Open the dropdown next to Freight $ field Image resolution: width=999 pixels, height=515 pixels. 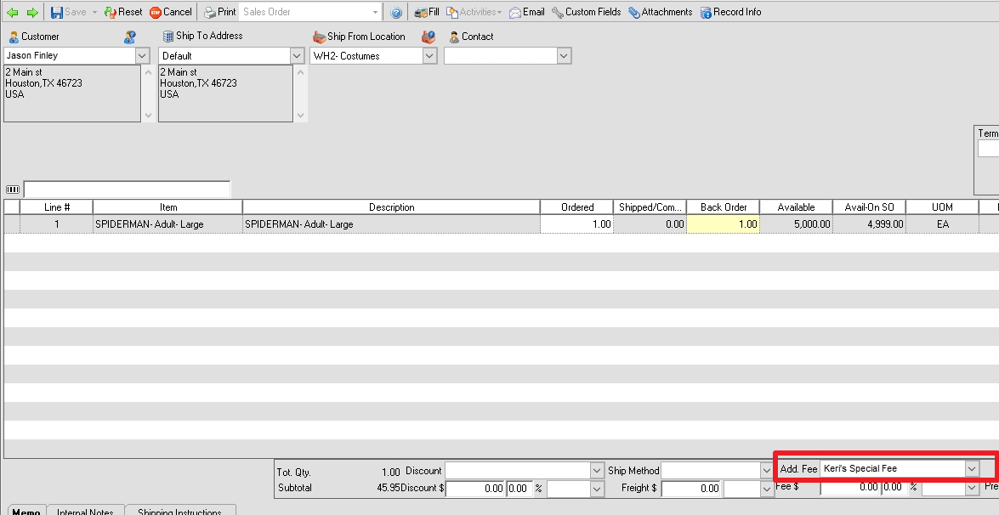pyautogui.click(x=767, y=489)
